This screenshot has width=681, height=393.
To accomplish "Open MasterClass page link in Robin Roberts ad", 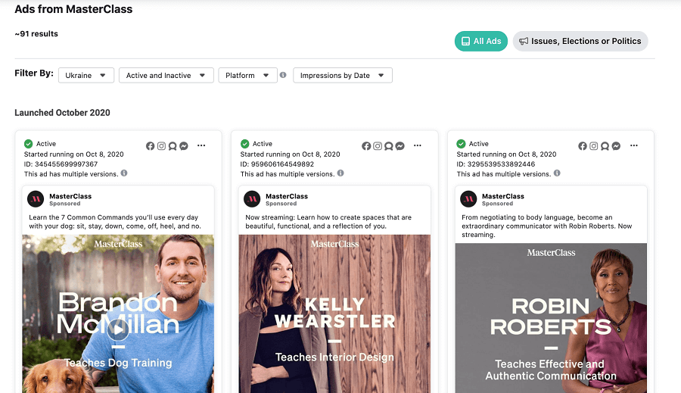I will 503,196.
